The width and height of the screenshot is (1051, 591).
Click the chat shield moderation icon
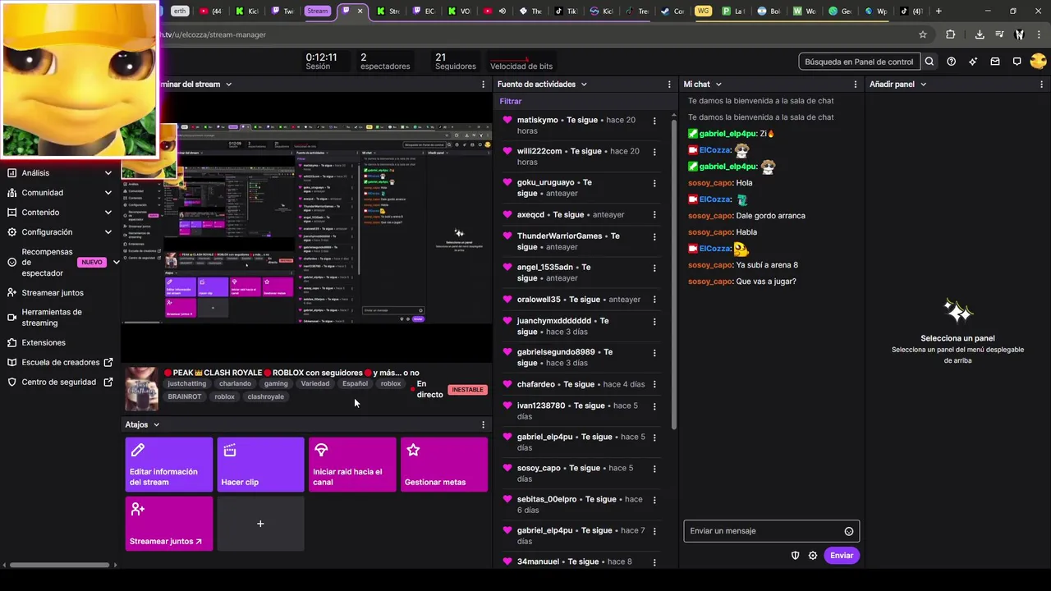click(795, 556)
